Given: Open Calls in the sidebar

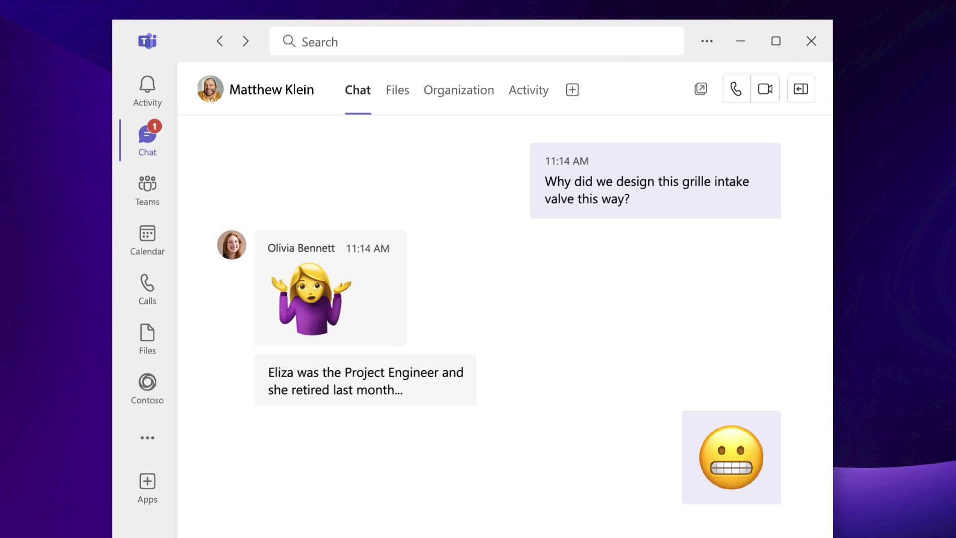Looking at the screenshot, I should click(147, 289).
